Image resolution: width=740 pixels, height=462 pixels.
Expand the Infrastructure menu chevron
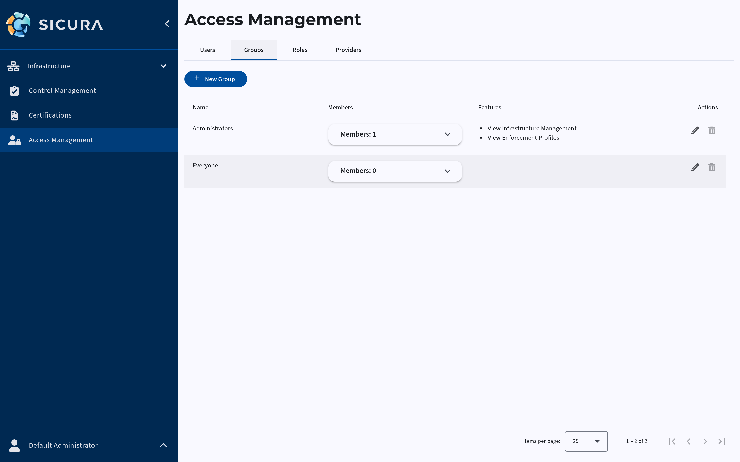tap(163, 66)
